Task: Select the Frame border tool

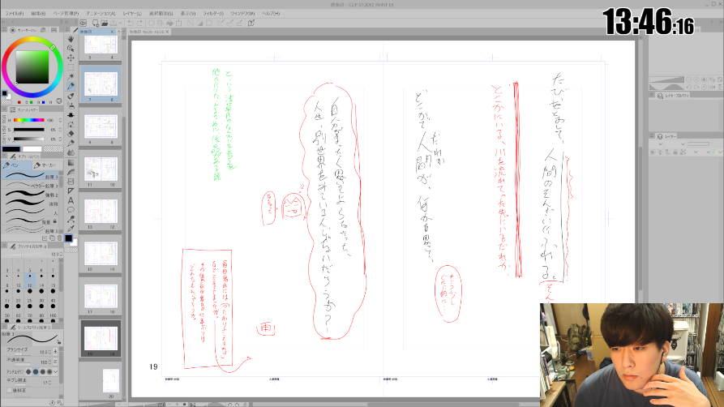Action: [x=71, y=182]
